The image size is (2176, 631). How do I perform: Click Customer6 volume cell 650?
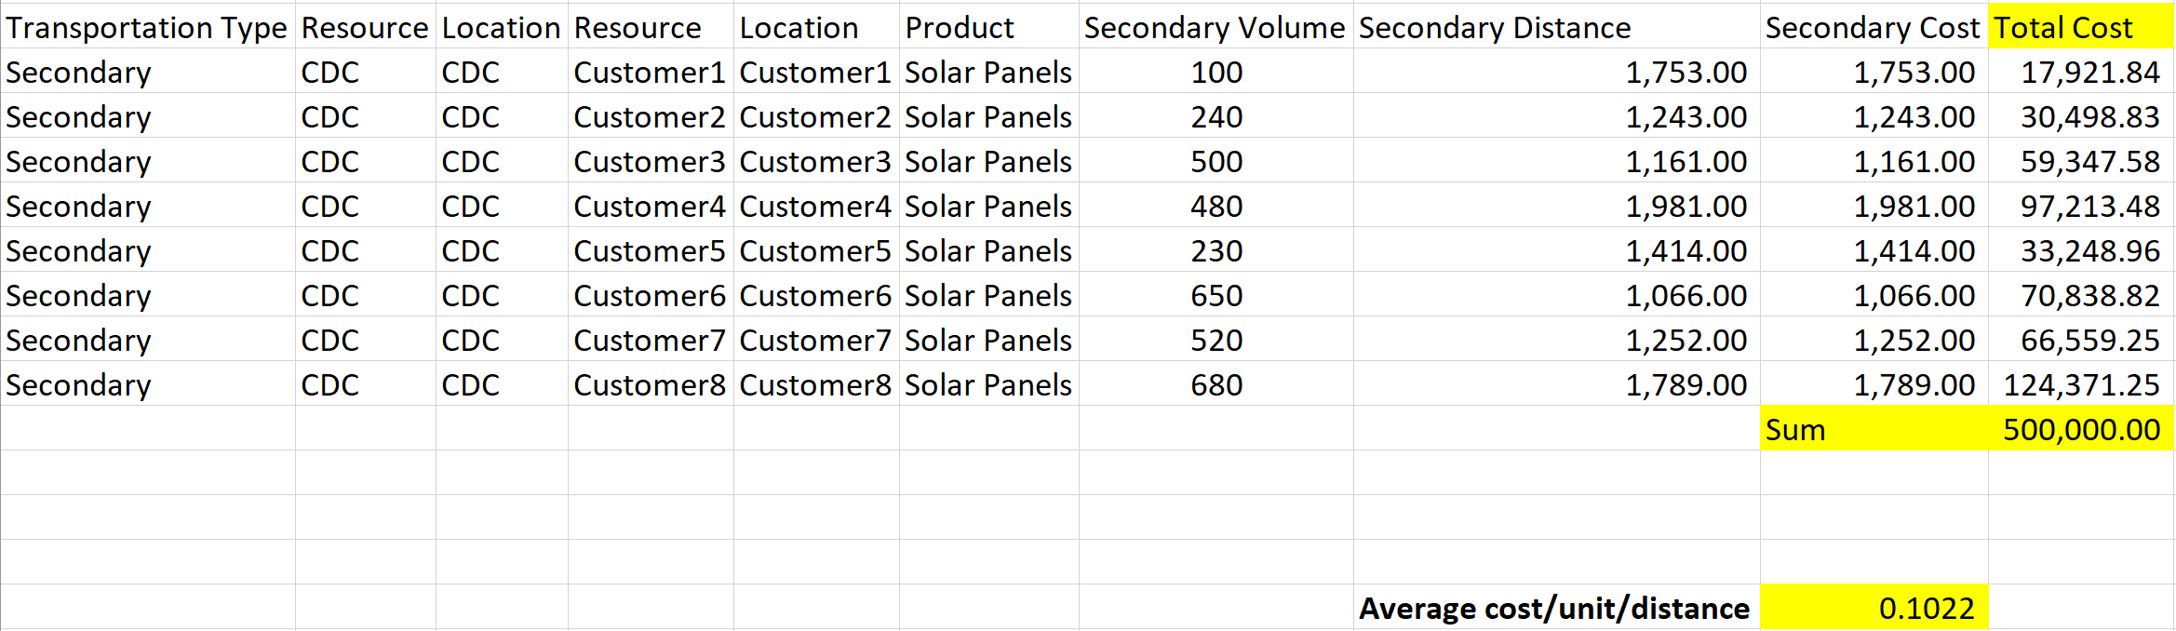1216,295
